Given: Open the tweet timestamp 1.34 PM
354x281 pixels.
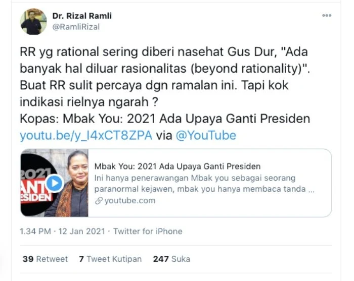Looking at the screenshot, I should click(35, 231).
